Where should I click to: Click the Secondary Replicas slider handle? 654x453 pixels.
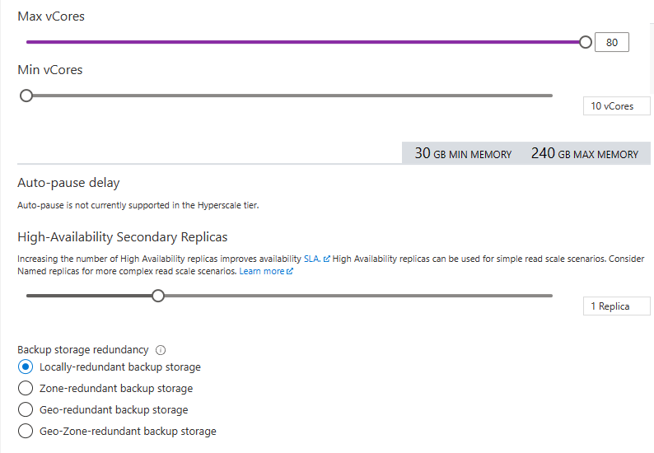click(x=158, y=296)
